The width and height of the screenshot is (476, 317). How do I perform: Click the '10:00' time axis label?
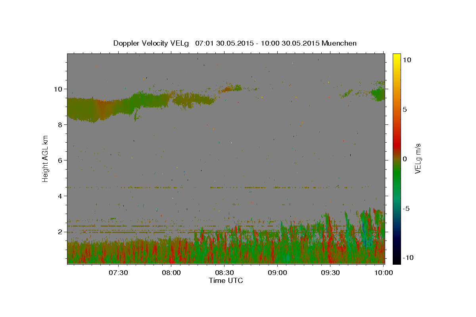coord(384,273)
